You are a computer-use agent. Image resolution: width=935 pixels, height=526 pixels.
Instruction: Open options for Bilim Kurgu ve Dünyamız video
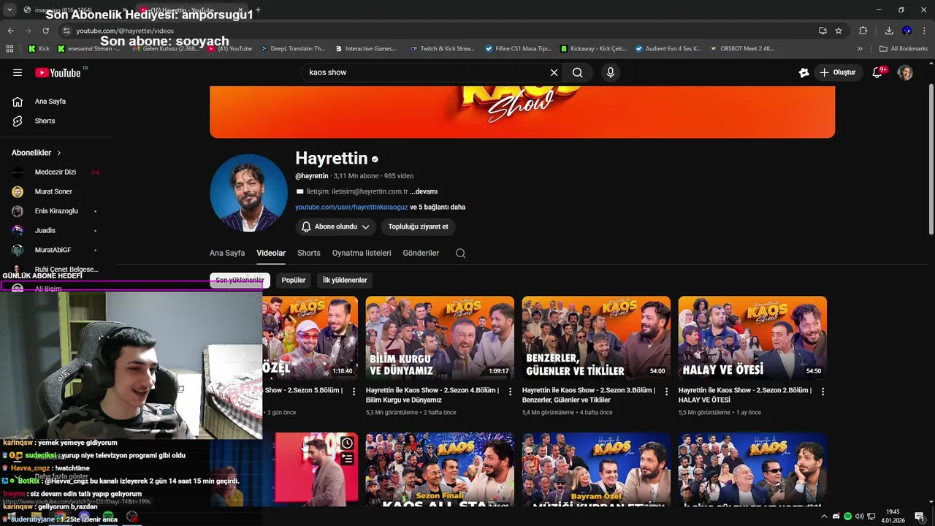click(x=511, y=392)
